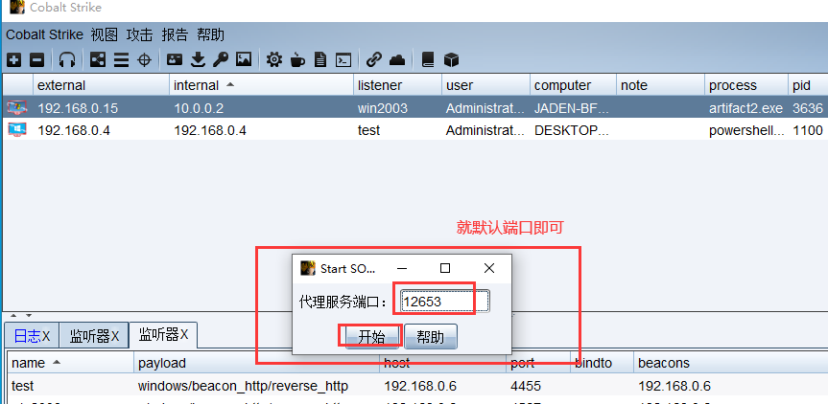This screenshot has height=404, width=828.
Task: Click the plus connect icon in toolbar
Action: pyautogui.click(x=13, y=59)
